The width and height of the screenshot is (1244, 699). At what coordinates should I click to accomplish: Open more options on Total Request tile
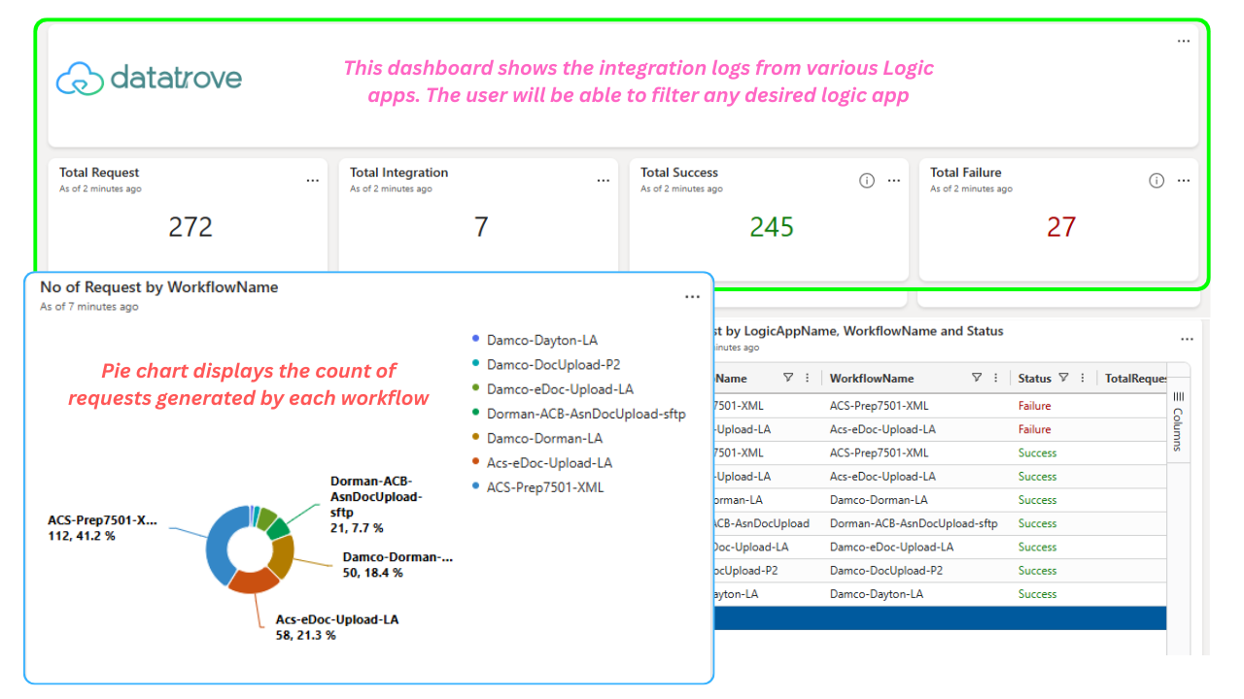click(312, 181)
